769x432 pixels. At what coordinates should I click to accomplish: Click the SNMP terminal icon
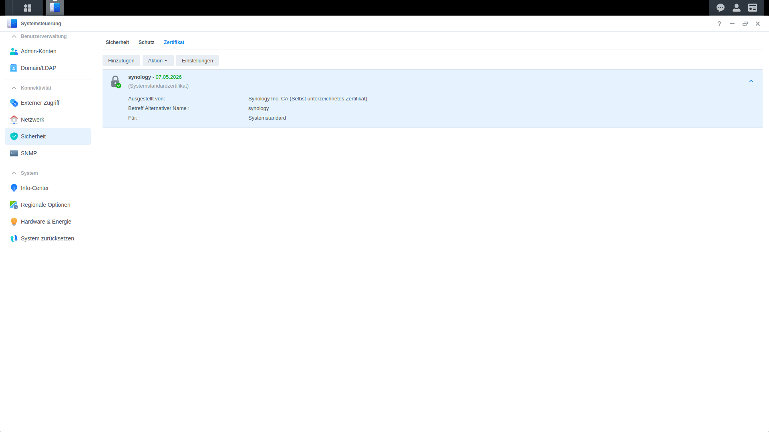tap(14, 153)
